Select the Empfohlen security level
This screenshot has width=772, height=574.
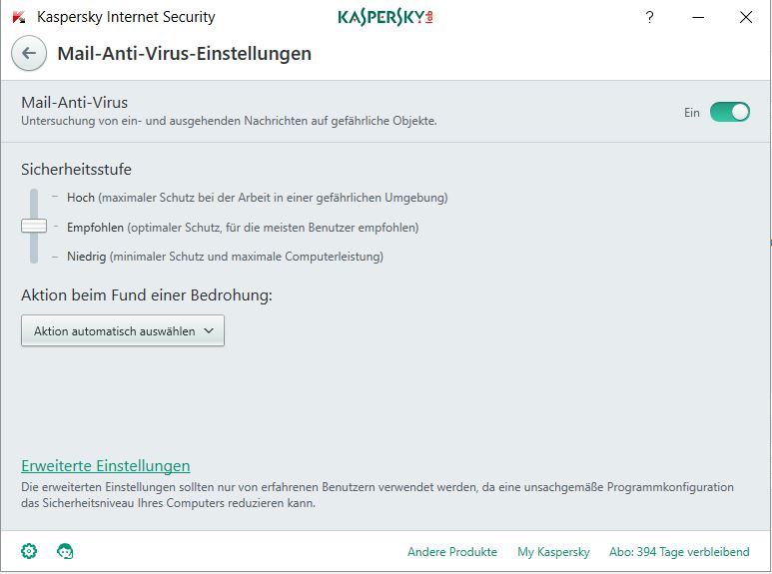point(243,228)
